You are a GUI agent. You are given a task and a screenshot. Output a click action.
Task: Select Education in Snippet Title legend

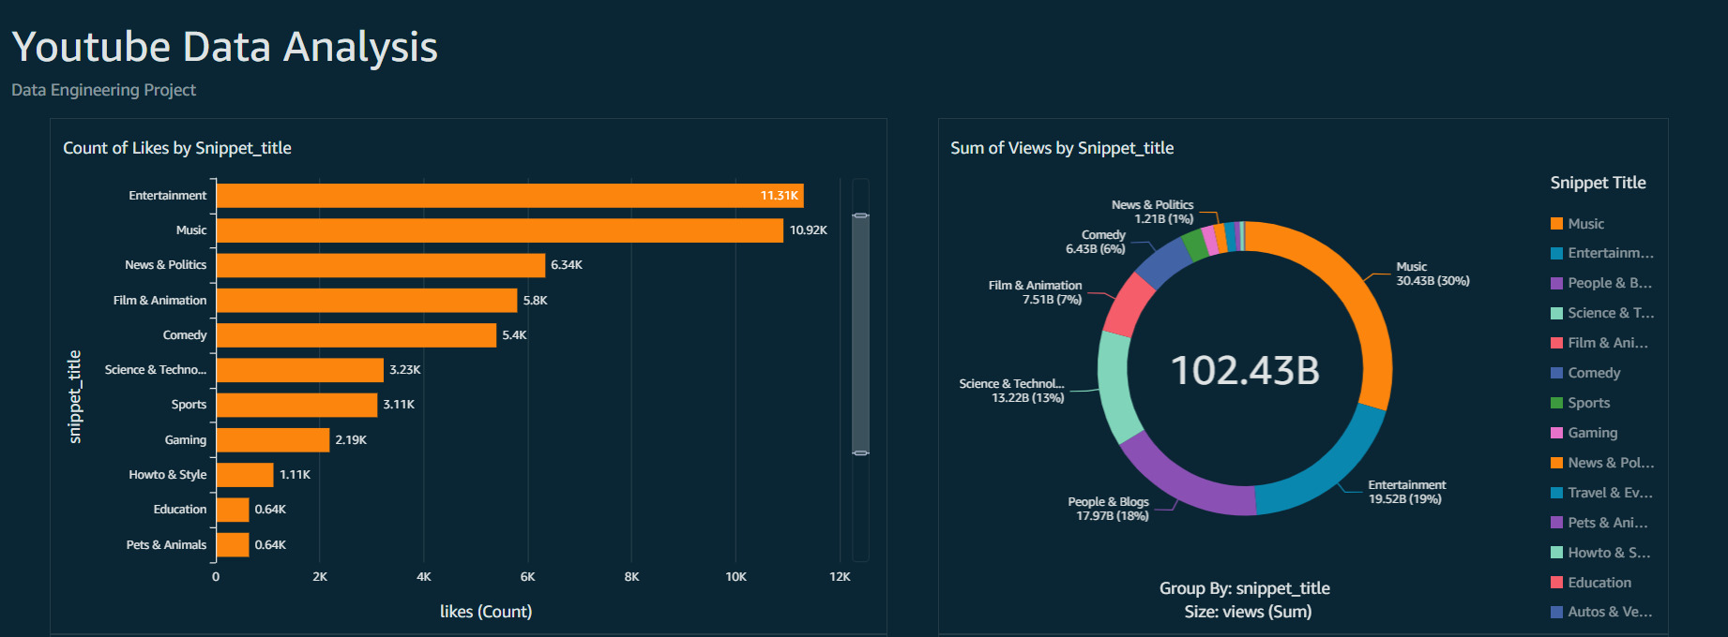click(x=1599, y=584)
